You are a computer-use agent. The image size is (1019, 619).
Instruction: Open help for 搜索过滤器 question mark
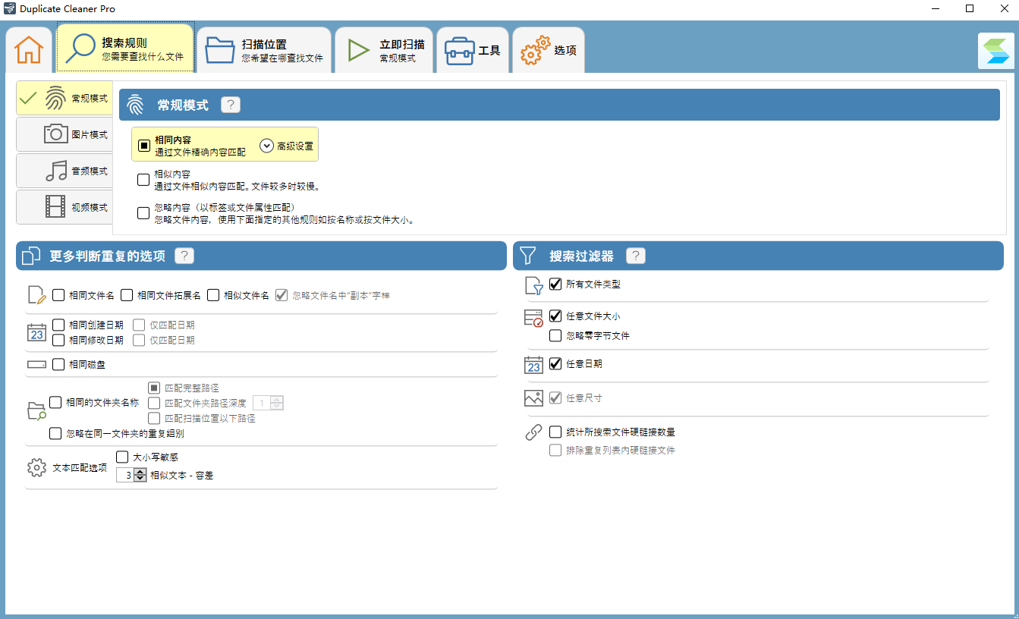point(636,256)
